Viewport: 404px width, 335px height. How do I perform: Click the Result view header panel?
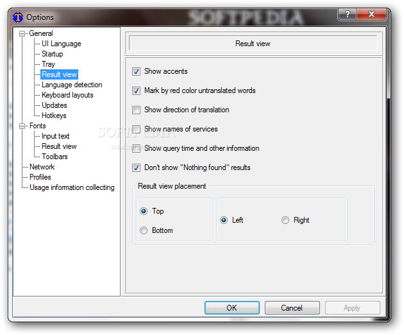(x=253, y=44)
